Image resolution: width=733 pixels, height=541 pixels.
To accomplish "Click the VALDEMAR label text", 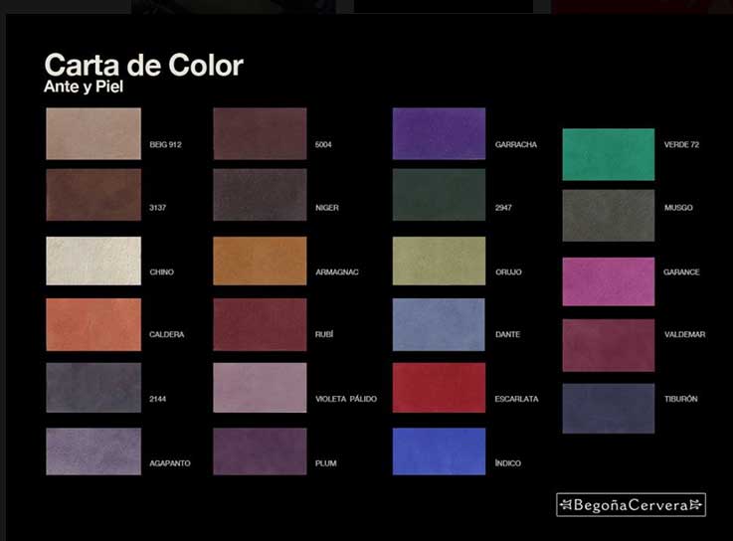I will coord(685,334).
